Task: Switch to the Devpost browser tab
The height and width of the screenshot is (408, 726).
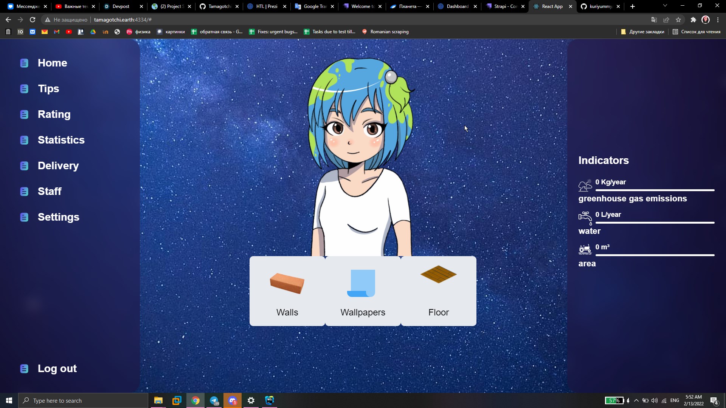Action: pos(121,6)
